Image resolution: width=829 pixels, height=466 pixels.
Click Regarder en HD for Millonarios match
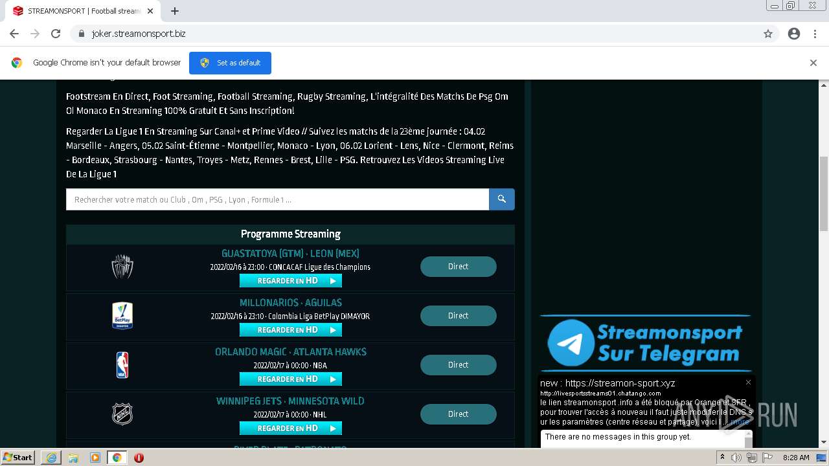point(291,330)
